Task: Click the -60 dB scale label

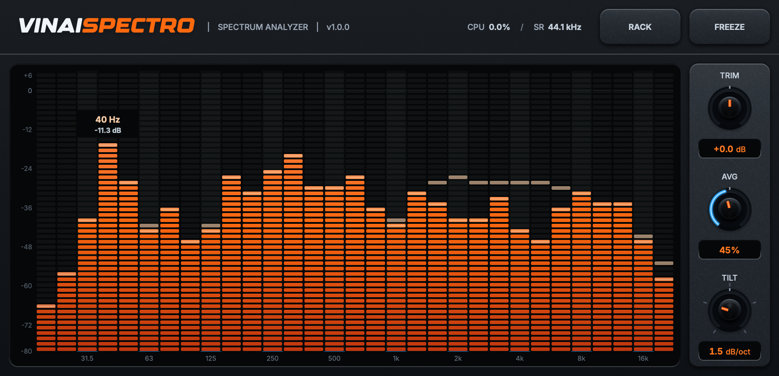Action: pyautogui.click(x=27, y=286)
